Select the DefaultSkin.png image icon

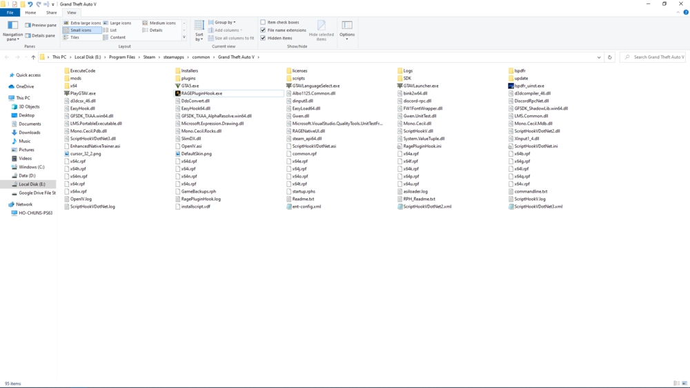(178, 154)
